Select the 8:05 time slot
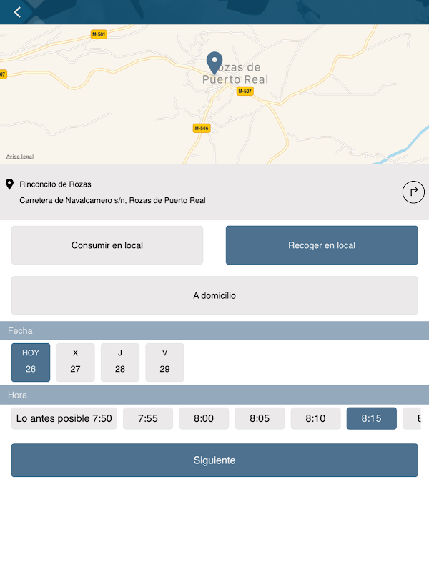Image resolution: width=429 pixels, height=572 pixels. (260, 418)
